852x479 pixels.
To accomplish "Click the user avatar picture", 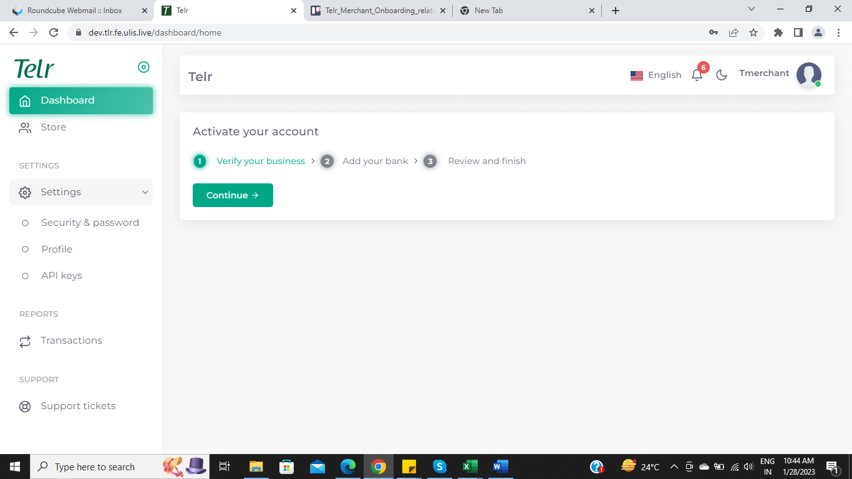I will (x=809, y=75).
